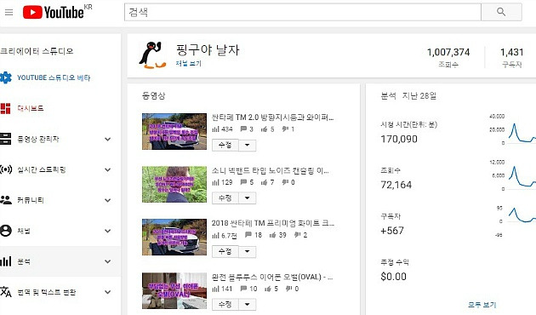Image resolution: width=536 pixels, height=315 pixels.
Task: Click the 동영상 관리자 icon
Action: [x=5, y=139]
